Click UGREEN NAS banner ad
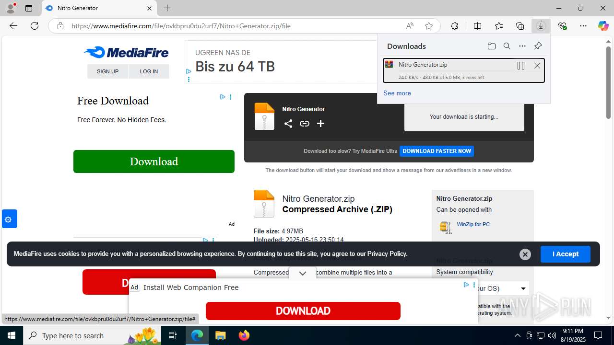This screenshot has height=345, width=614. (x=281, y=62)
